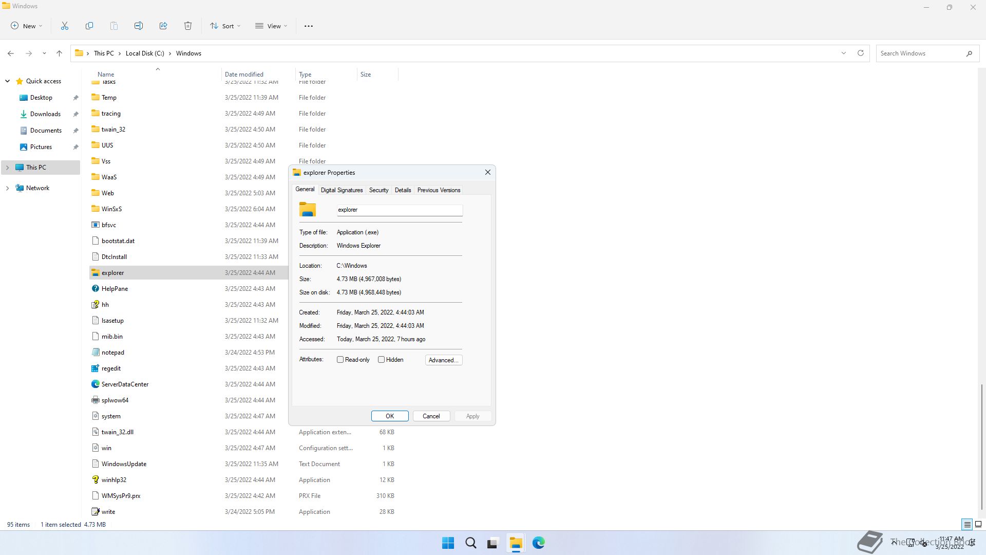The width and height of the screenshot is (986, 555).
Task: Click the Cut scissors icon
Action: point(65,26)
